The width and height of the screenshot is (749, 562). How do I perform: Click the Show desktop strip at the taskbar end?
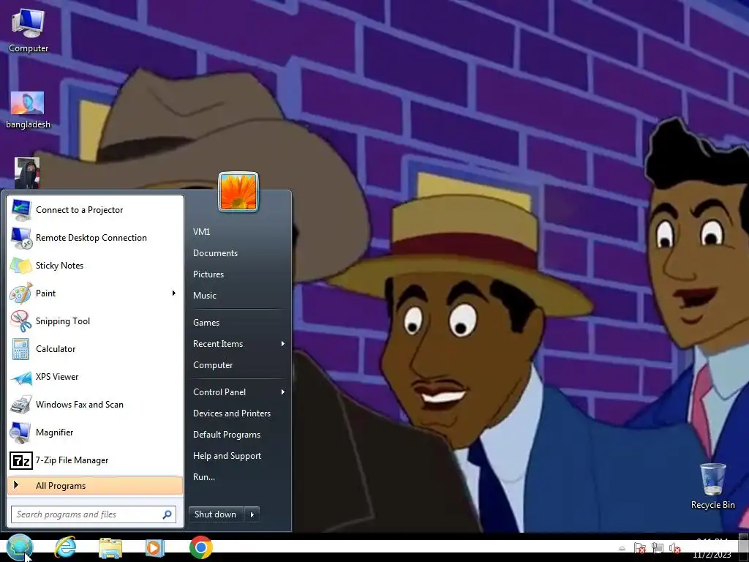click(743, 548)
